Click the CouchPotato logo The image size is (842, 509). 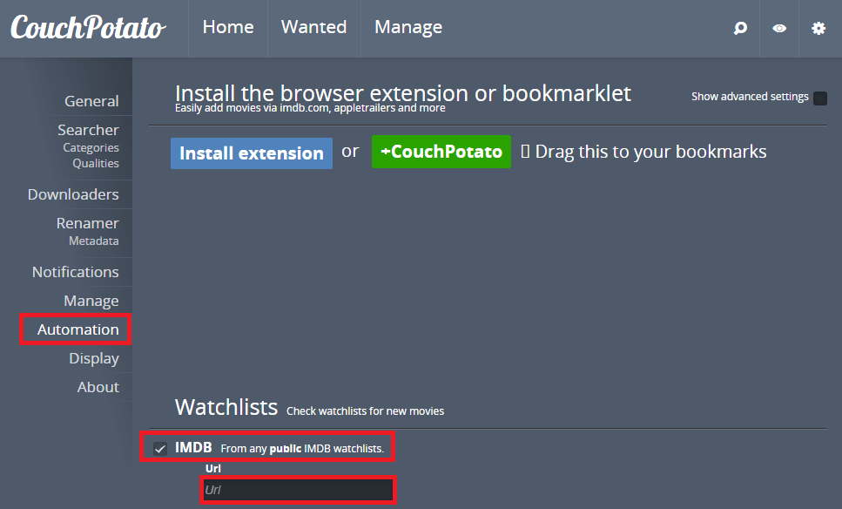[87, 28]
